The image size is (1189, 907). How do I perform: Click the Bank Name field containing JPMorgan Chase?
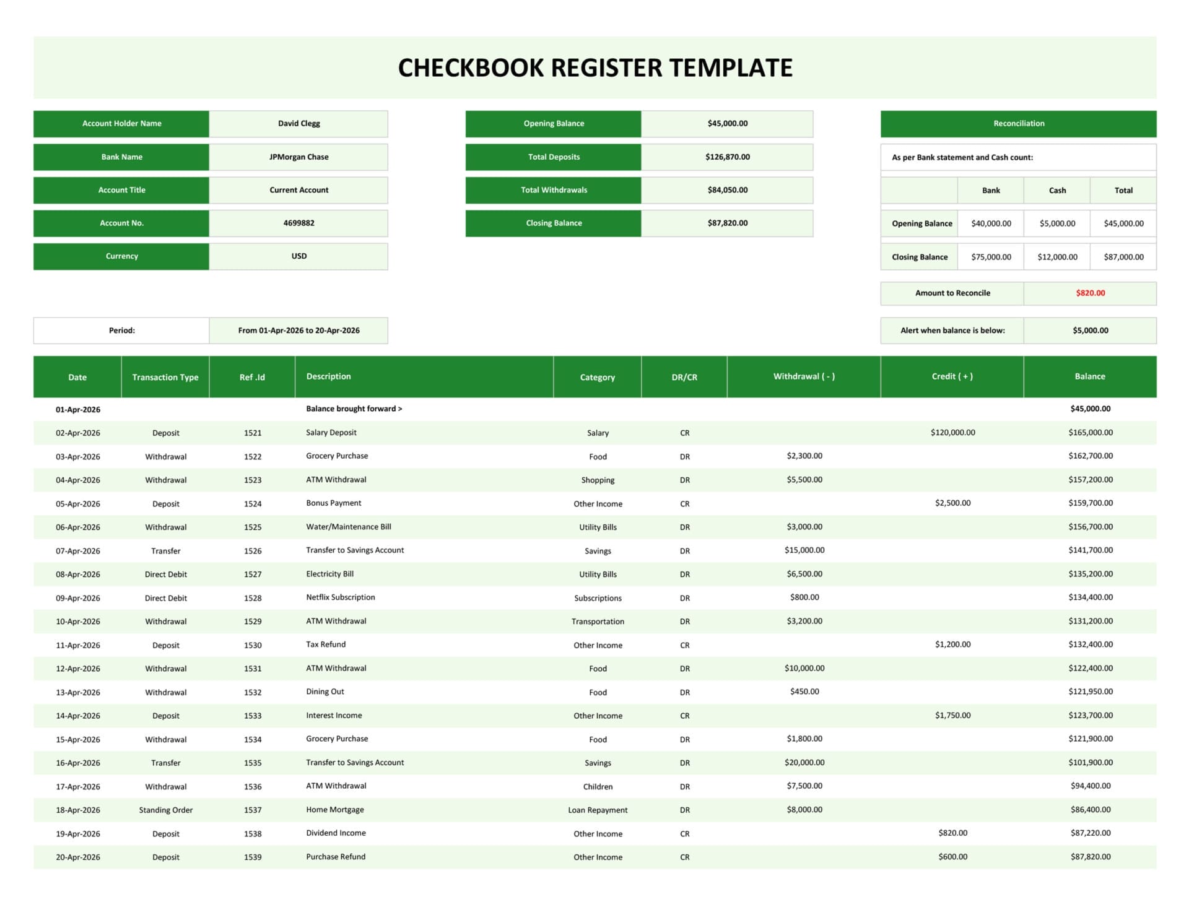click(x=298, y=157)
